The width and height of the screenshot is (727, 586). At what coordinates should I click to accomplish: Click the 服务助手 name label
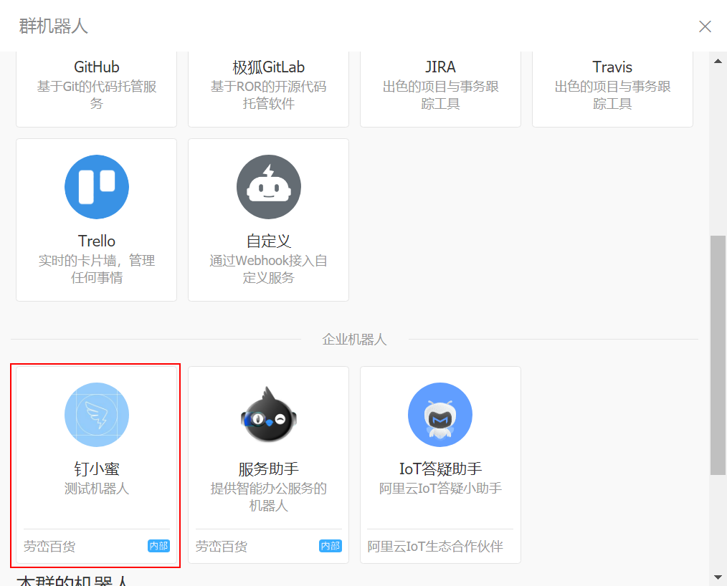pyautogui.click(x=269, y=469)
